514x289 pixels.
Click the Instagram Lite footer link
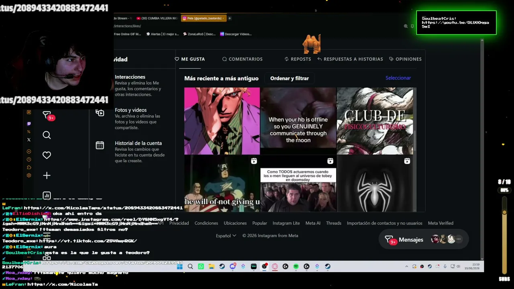(x=286, y=223)
